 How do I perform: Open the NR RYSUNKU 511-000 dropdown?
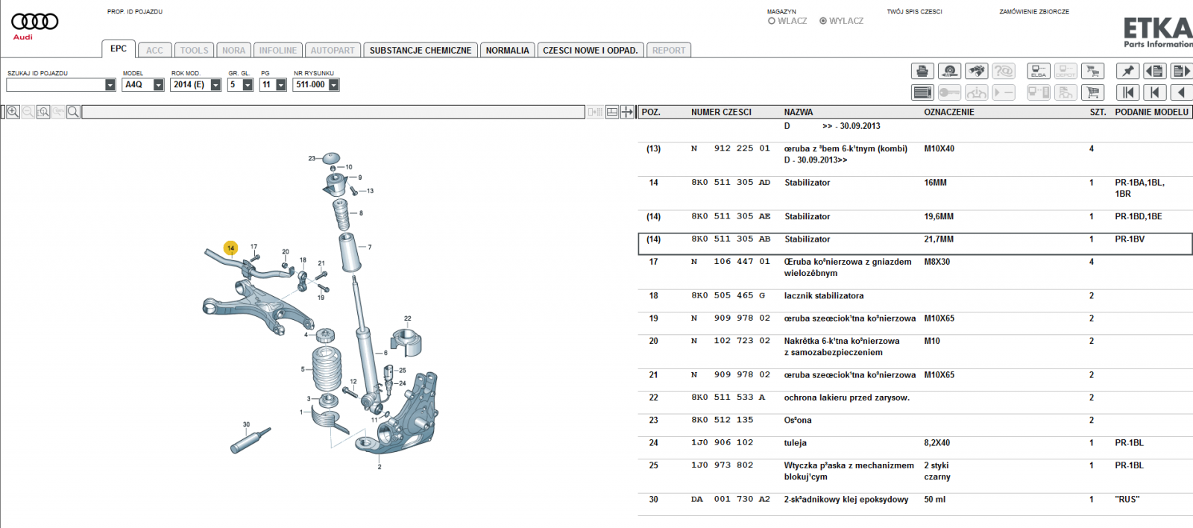click(334, 85)
